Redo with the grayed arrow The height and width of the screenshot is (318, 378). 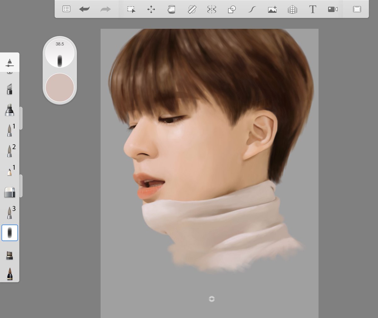pos(106,9)
